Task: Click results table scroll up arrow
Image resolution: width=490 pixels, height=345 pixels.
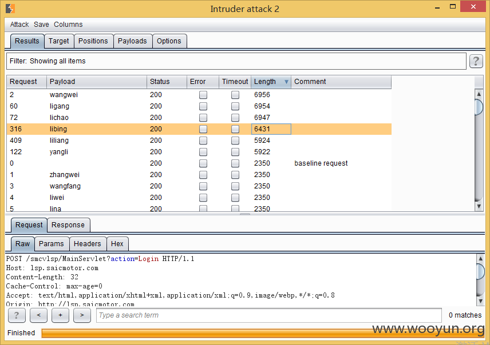Action: point(479,94)
